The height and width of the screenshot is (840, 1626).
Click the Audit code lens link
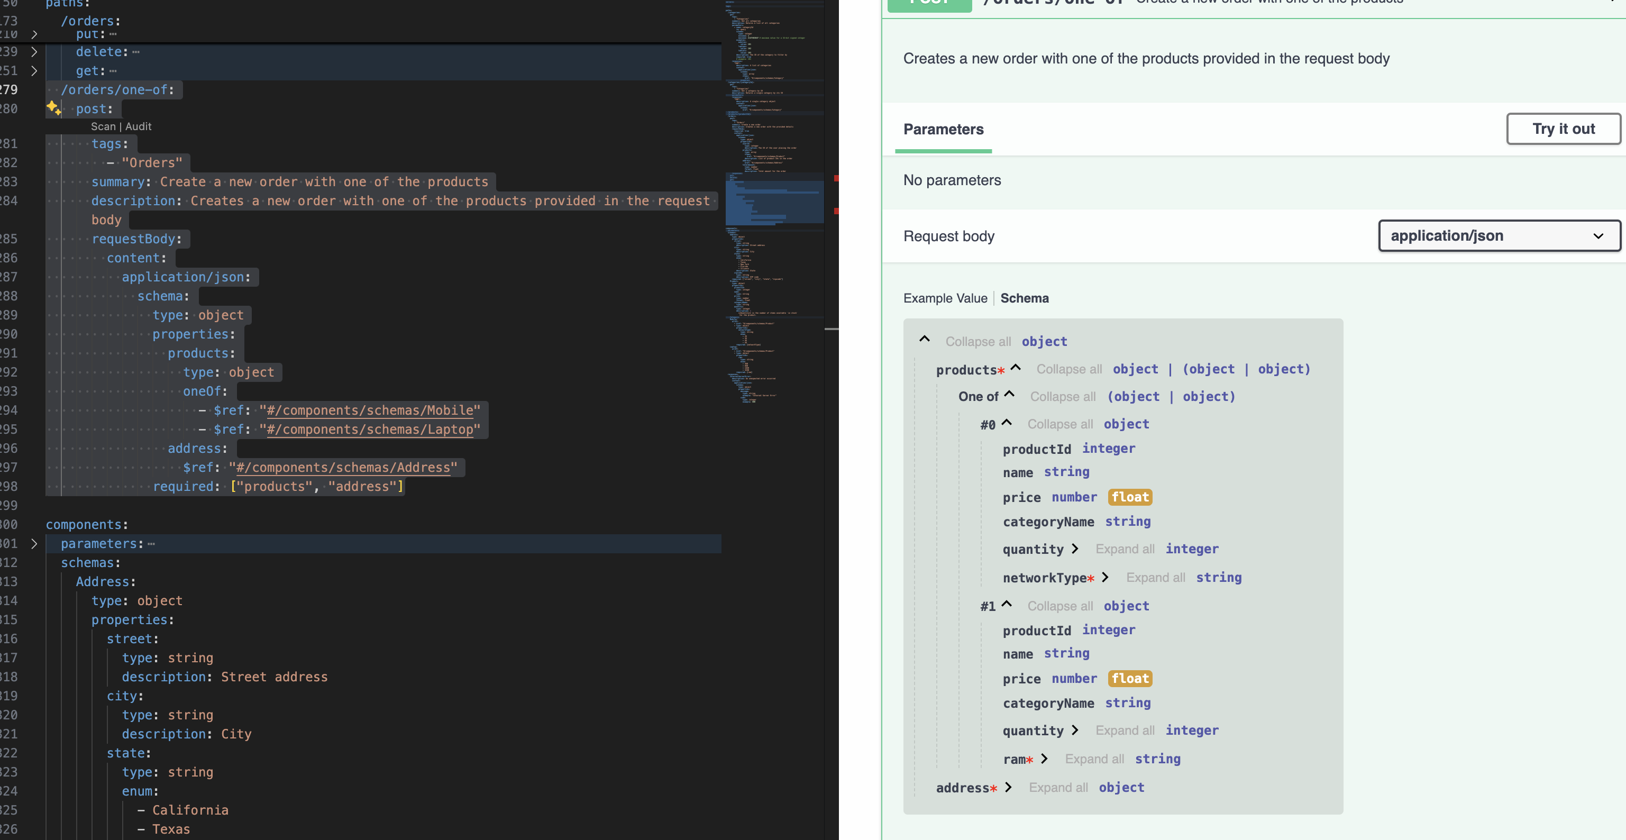[x=138, y=126]
